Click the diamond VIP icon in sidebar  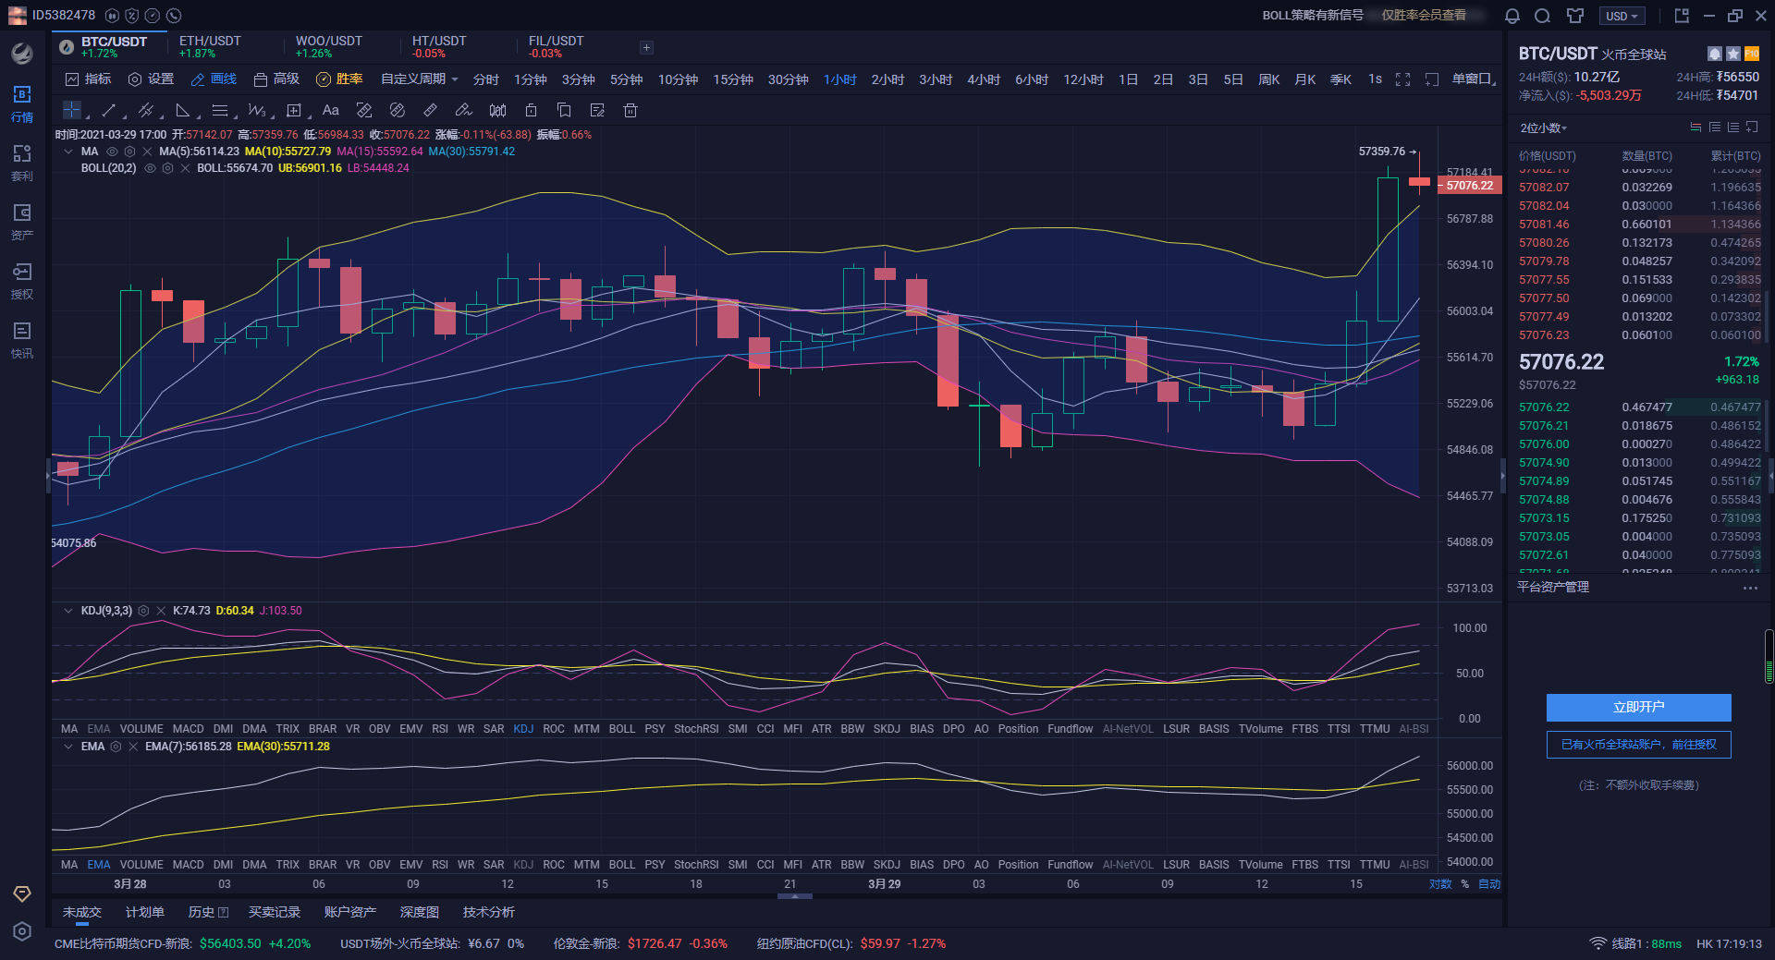(x=22, y=893)
